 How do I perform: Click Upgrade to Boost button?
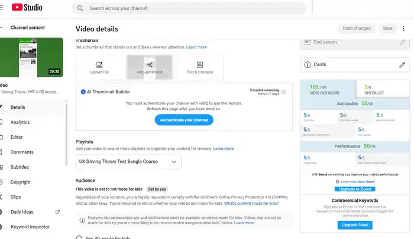click(x=355, y=189)
